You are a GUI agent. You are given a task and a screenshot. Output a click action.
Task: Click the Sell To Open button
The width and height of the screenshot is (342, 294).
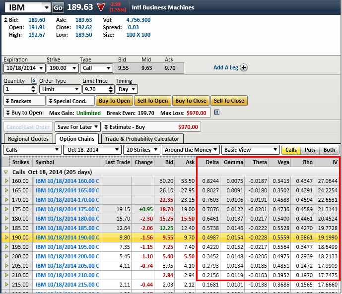tap(152, 101)
